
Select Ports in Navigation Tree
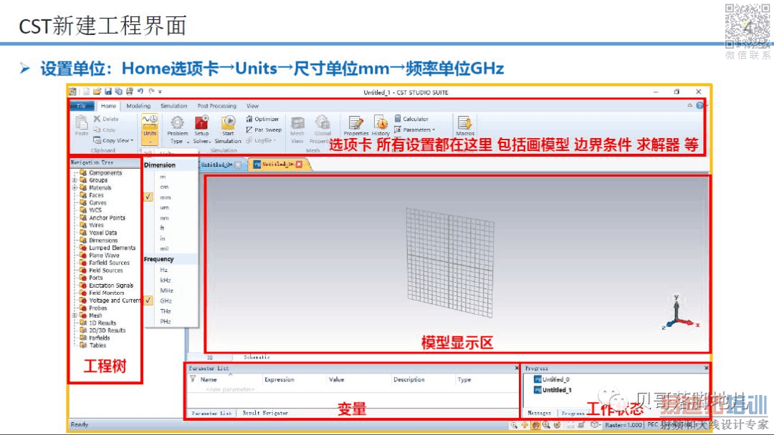96,278
